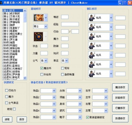Click the hero list scrollbar down arrow
Image resolution: width=132 pixels, height=125 pixels.
tap(25, 78)
